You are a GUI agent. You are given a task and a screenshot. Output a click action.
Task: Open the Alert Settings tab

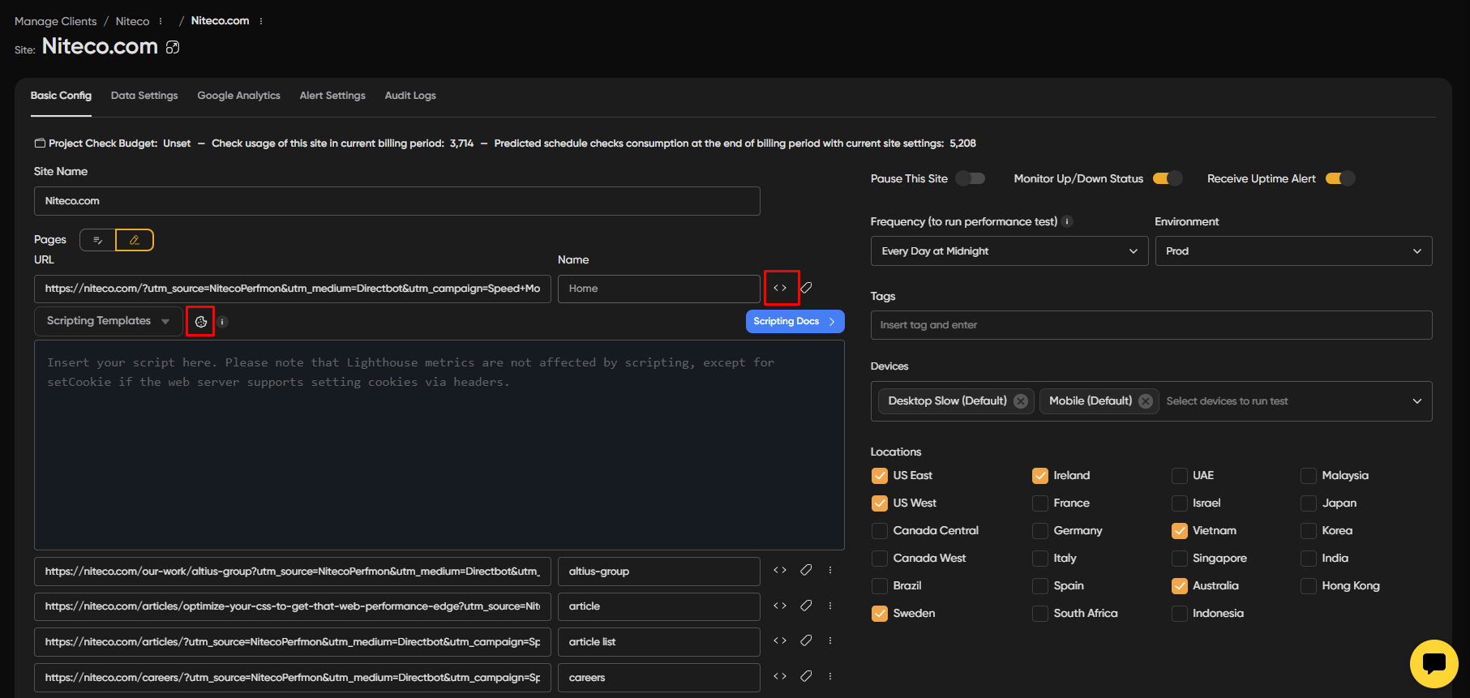332,96
